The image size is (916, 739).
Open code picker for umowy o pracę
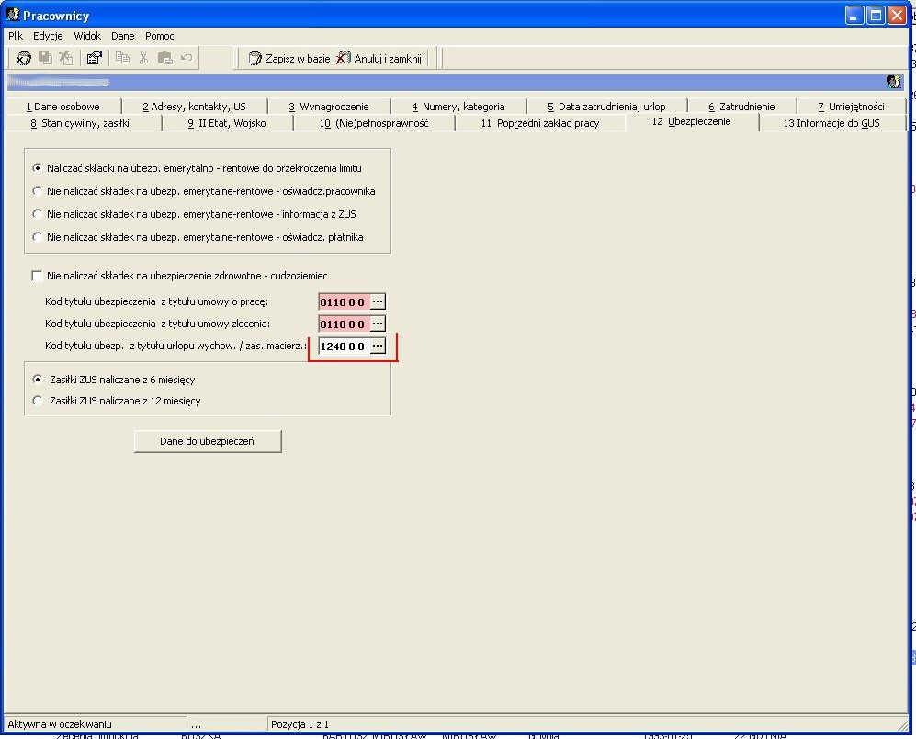click(378, 301)
